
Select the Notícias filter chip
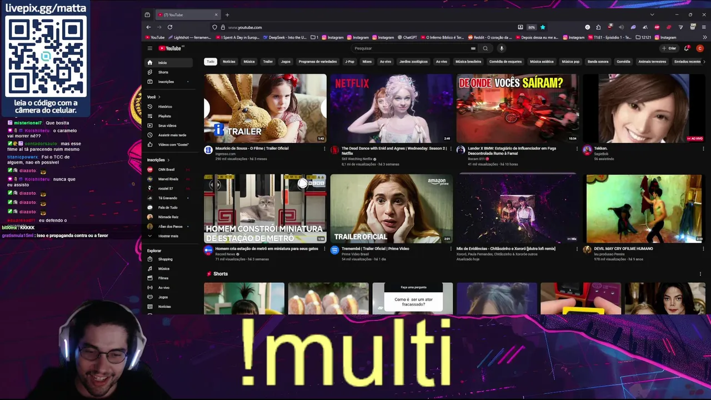[229, 62]
